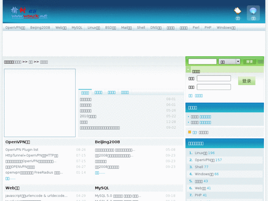Open the PHP nav menu item
The width and height of the screenshot is (268, 201).
(x=208, y=28)
